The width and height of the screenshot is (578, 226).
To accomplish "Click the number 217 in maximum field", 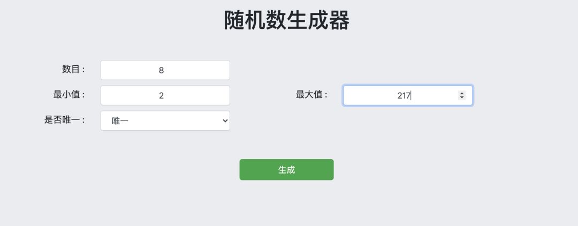I will pyautogui.click(x=404, y=96).
